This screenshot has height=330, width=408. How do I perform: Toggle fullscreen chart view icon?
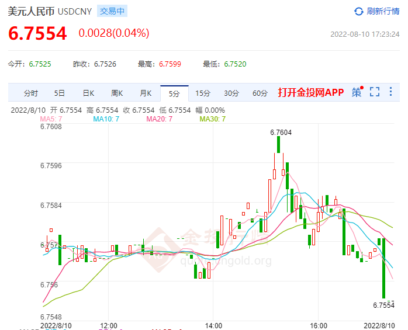coord(375,92)
